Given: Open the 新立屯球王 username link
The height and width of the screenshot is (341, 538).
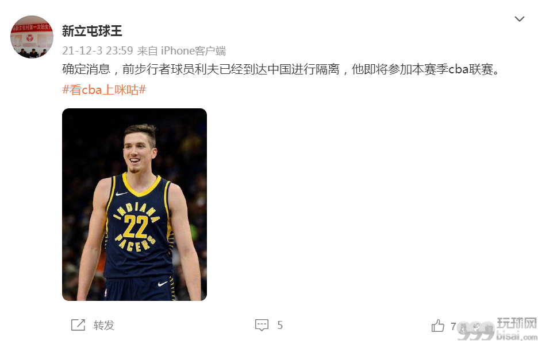Looking at the screenshot, I should click(x=92, y=31).
